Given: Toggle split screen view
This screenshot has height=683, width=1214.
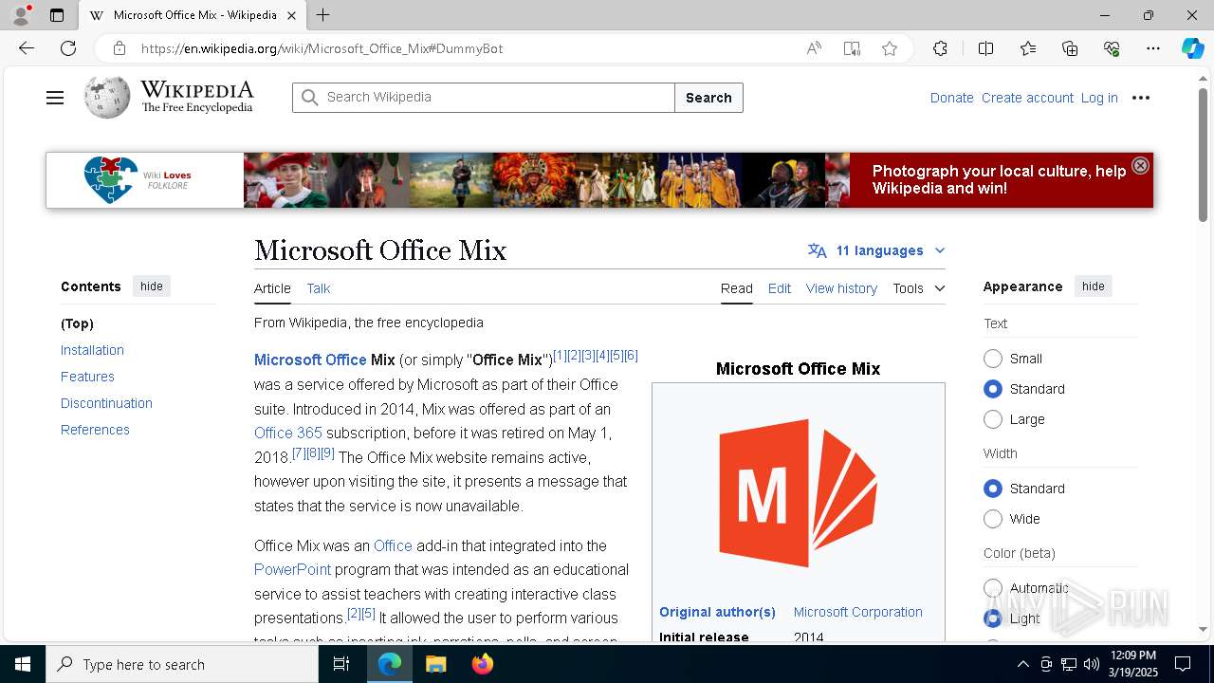Looking at the screenshot, I should click(x=985, y=48).
